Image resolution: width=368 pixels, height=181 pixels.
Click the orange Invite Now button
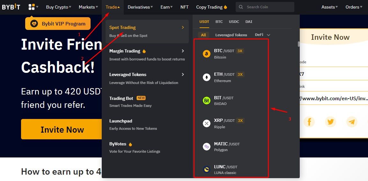[62, 129]
